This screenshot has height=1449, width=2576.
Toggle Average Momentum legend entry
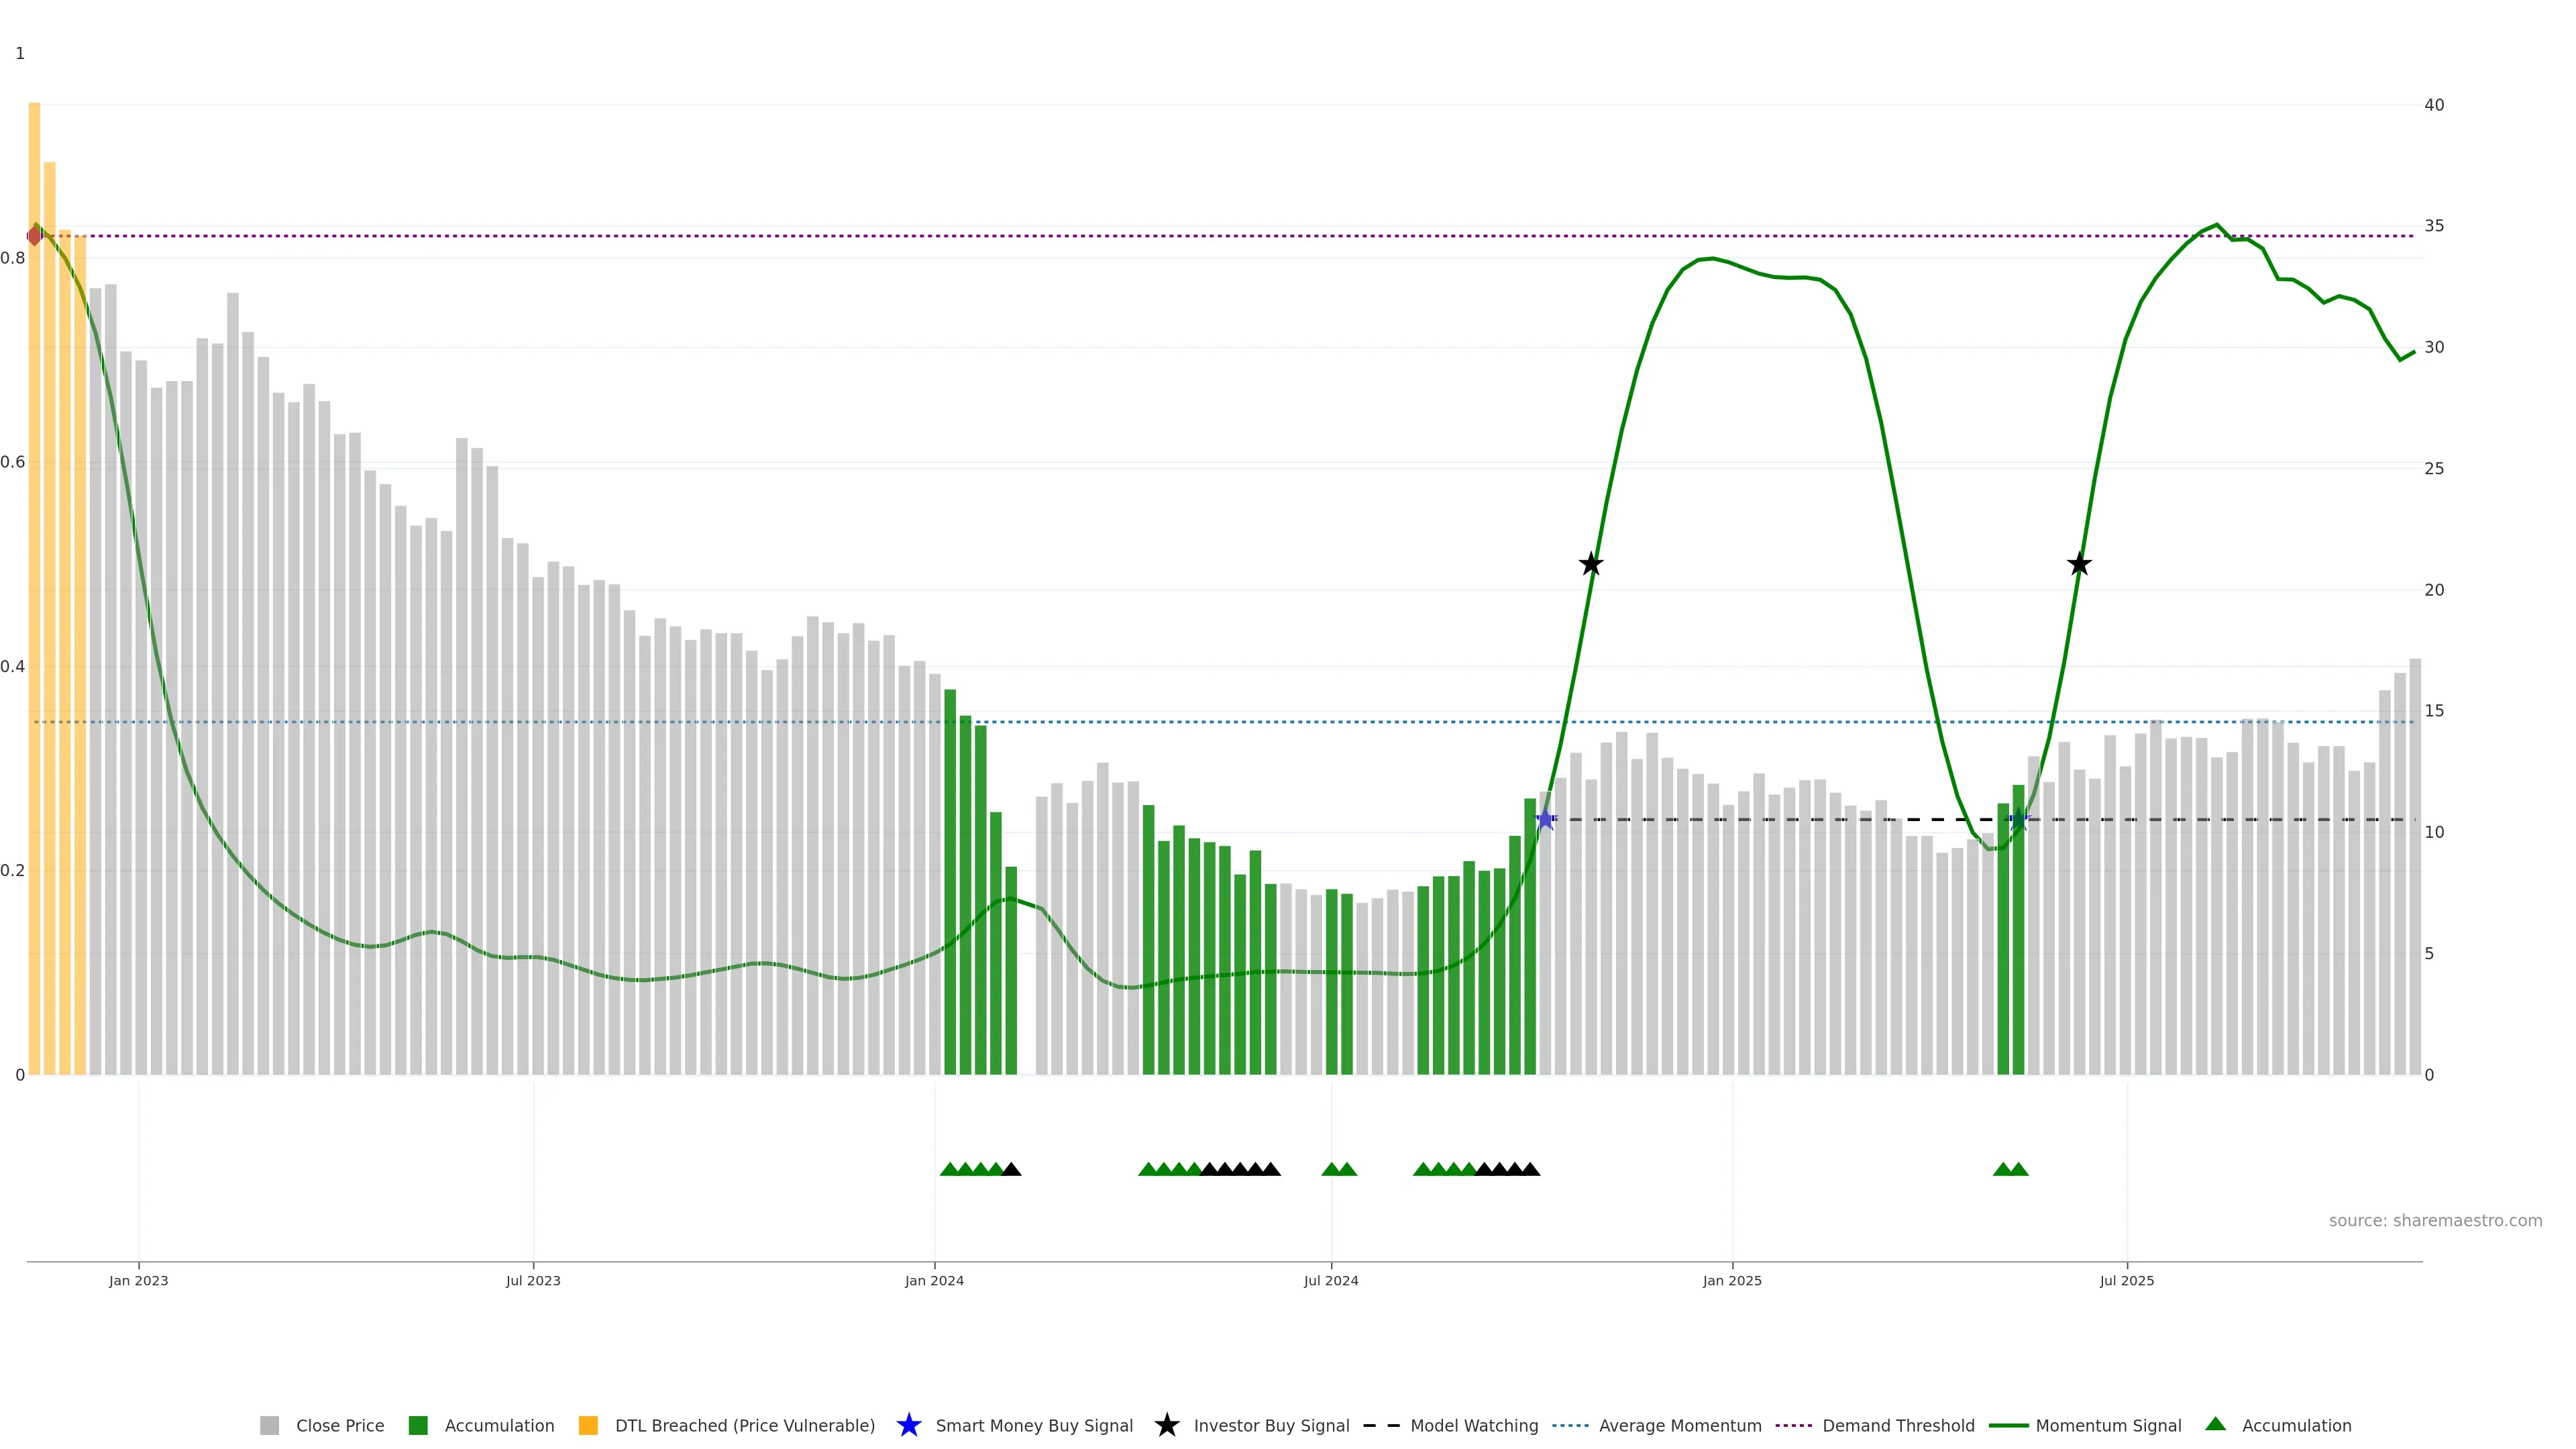1679,1425
